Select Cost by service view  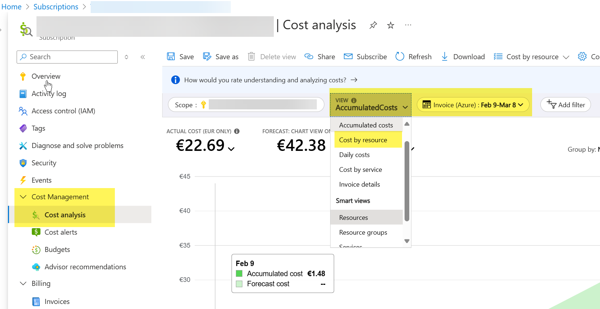(367, 169)
